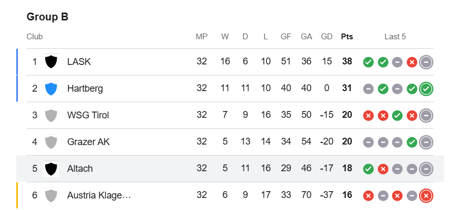Screen dimensions: 451x210
Task: Click the Pts column header
Action: tap(347, 37)
